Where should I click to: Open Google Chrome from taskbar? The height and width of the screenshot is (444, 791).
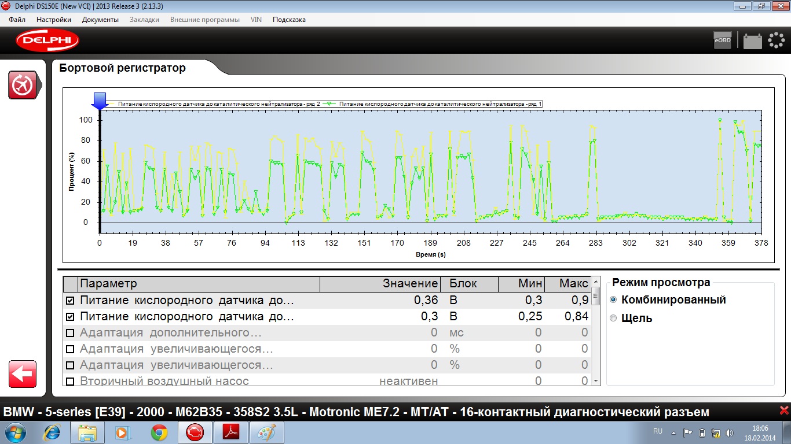coord(159,432)
